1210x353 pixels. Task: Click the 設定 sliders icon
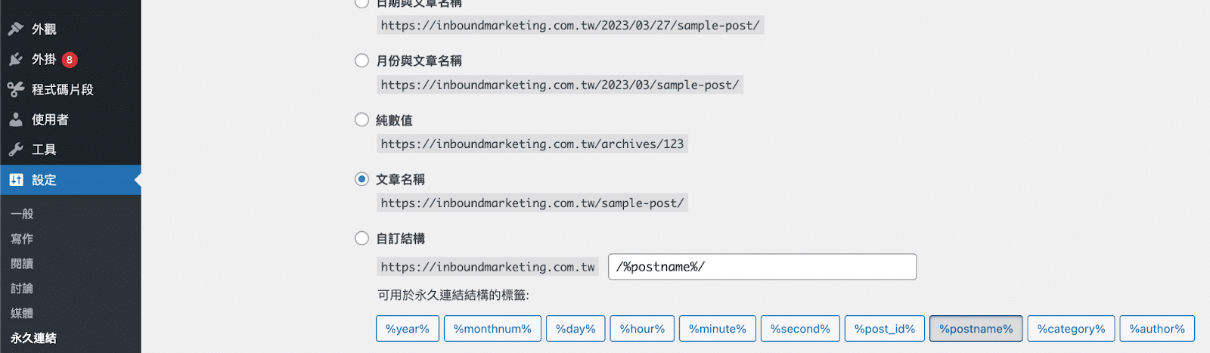[16, 180]
